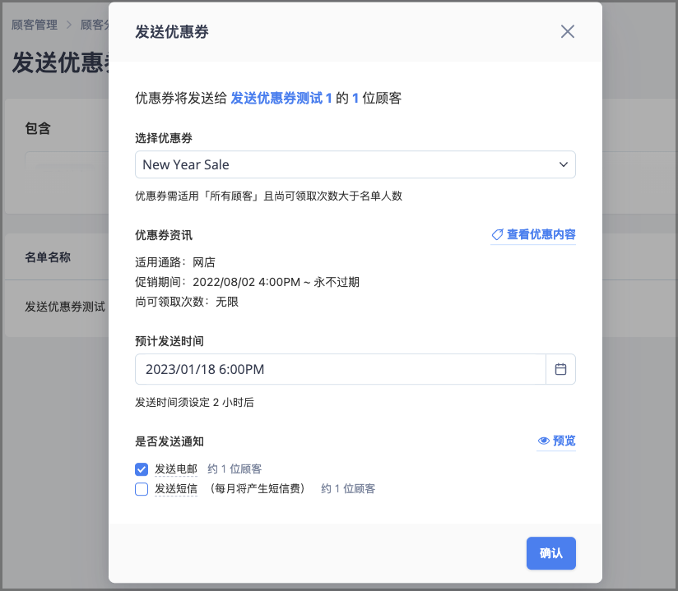
Task: Click the 发送时间须设定 2 小时后 hint
Action: tap(194, 402)
